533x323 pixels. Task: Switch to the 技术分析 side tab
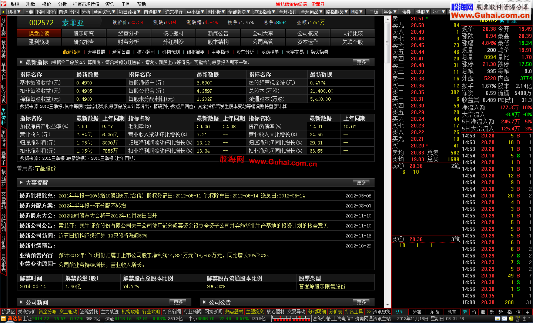3,50
